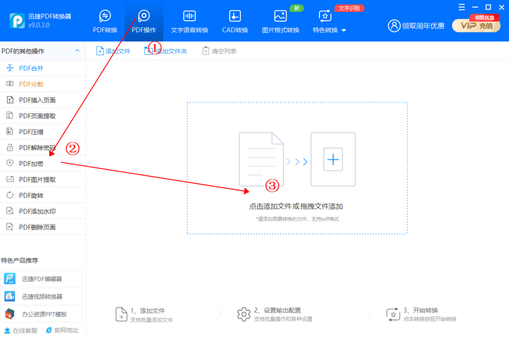Viewport: 509px width, 339px height.
Task: Open 特色转换 star icon
Action: coord(325,16)
